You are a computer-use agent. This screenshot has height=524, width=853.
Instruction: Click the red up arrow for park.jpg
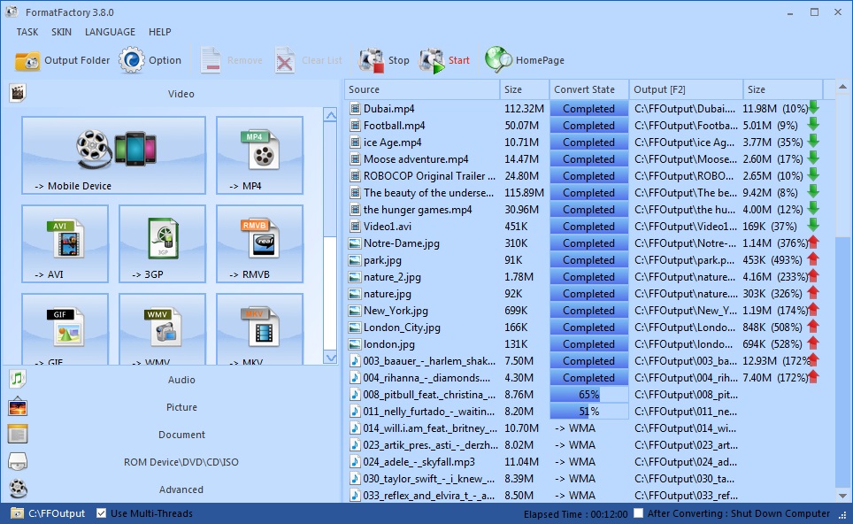click(x=813, y=259)
